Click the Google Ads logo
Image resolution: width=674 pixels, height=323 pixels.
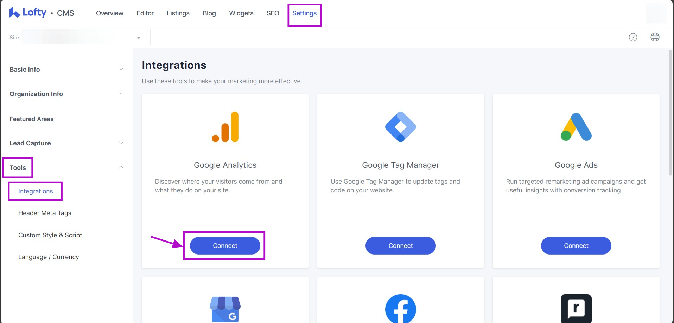(x=576, y=127)
